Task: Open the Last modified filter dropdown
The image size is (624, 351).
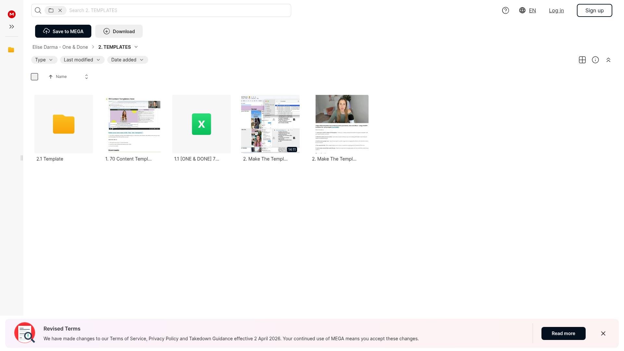Action: pyautogui.click(x=82, y=60)
